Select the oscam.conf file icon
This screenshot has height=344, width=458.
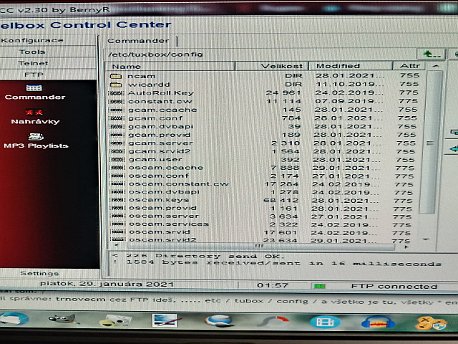click(117, 176)
